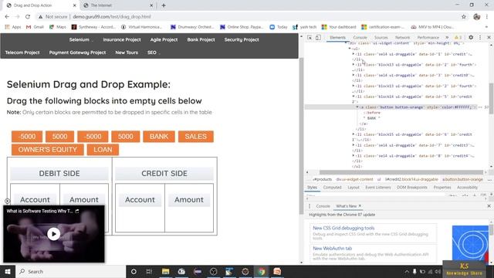Expand the li block15 node data-id 6
The height and width of the screenshot is (278, 494).
pyautogui.click(x=354, y=134)
